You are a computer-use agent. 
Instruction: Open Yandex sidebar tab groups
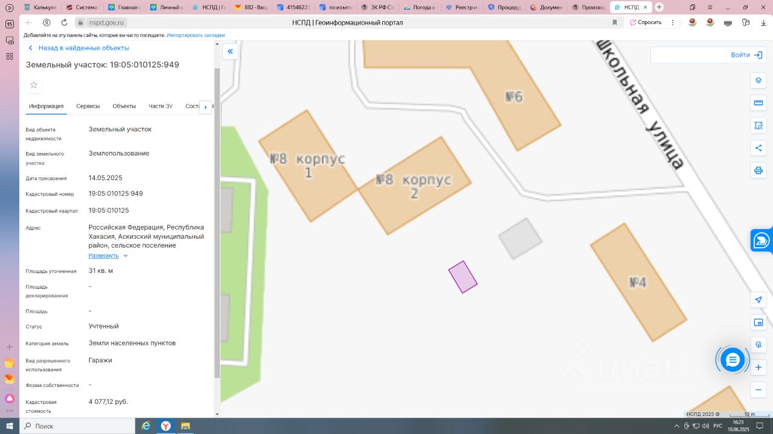pyautogui.click(x=10, y=24)
